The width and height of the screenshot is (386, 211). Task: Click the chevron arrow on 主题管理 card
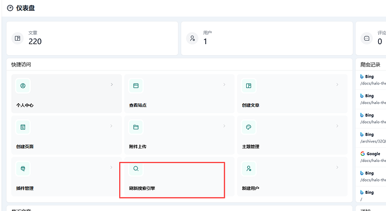pos(337,126)
